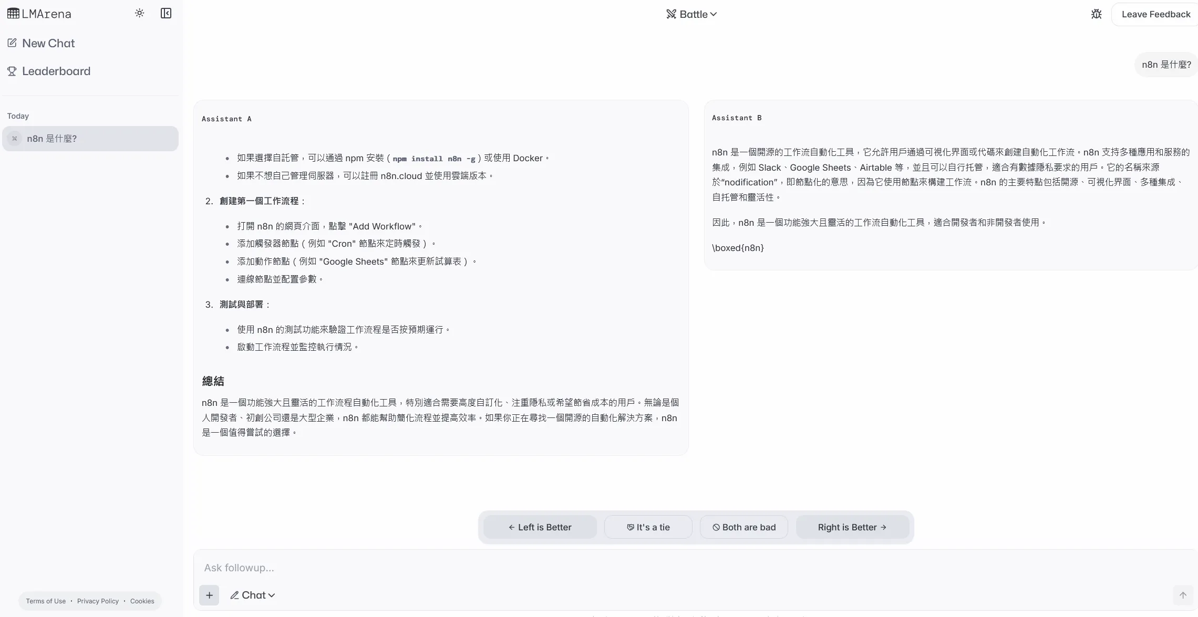Open the Battle mode dropdown
The image size is (1198, 617).
(691, 14)
